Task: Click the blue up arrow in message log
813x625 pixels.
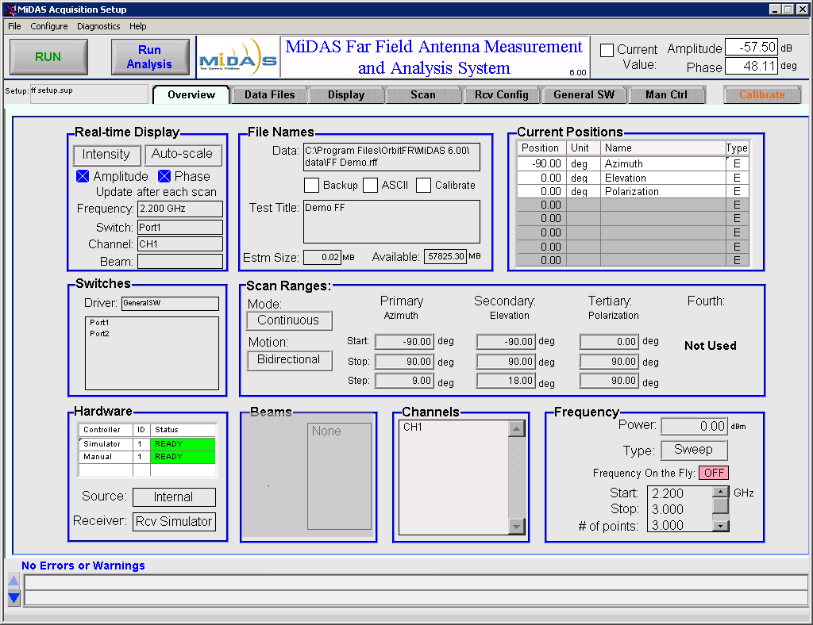Action: point(14,581)
